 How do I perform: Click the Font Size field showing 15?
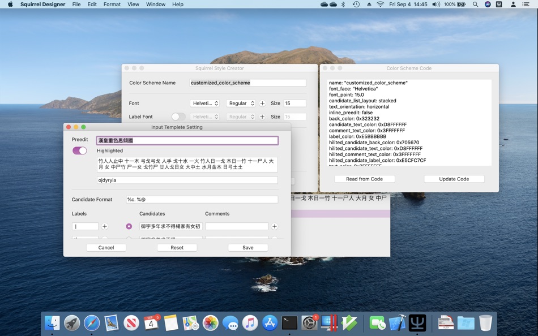(294, 103)
